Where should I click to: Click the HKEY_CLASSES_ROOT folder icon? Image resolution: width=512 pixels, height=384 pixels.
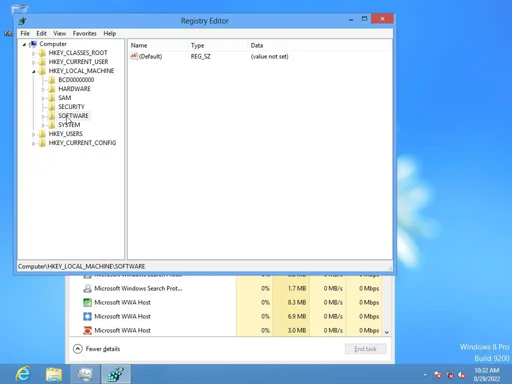pyautogui.click(x=42, y=53)
